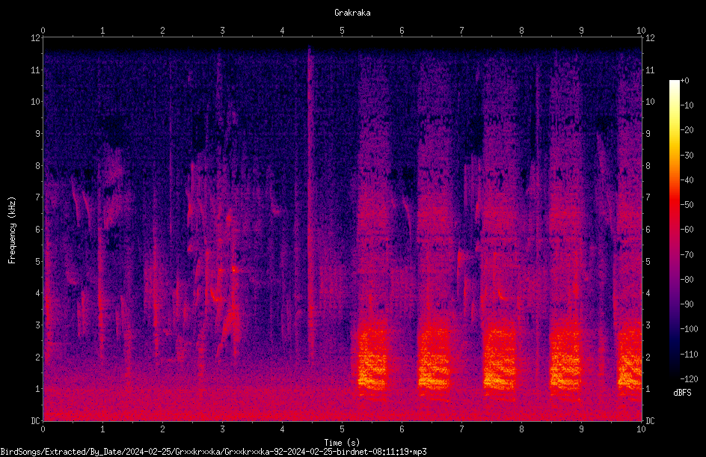Click the 0 second mark on the bottom axis

point(43,429)
